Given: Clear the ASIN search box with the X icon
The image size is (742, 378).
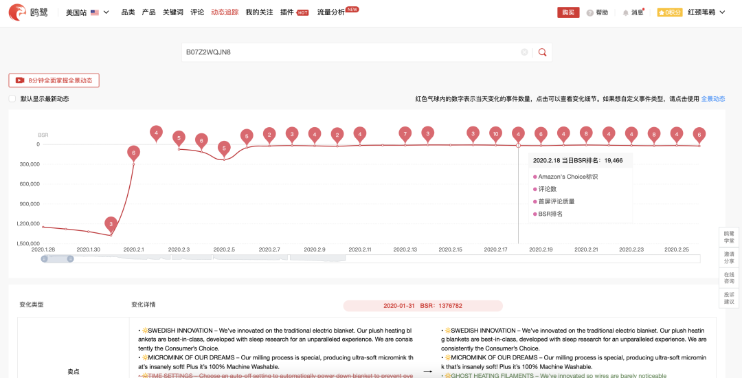Looking at the screenshot, I should pos(524,52).
